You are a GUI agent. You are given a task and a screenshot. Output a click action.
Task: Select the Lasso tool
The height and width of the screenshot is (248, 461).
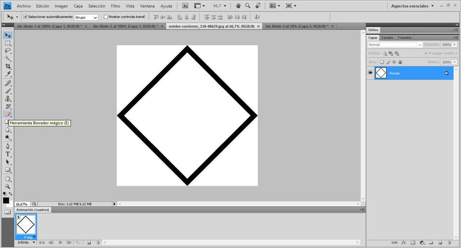click(8, 51)
